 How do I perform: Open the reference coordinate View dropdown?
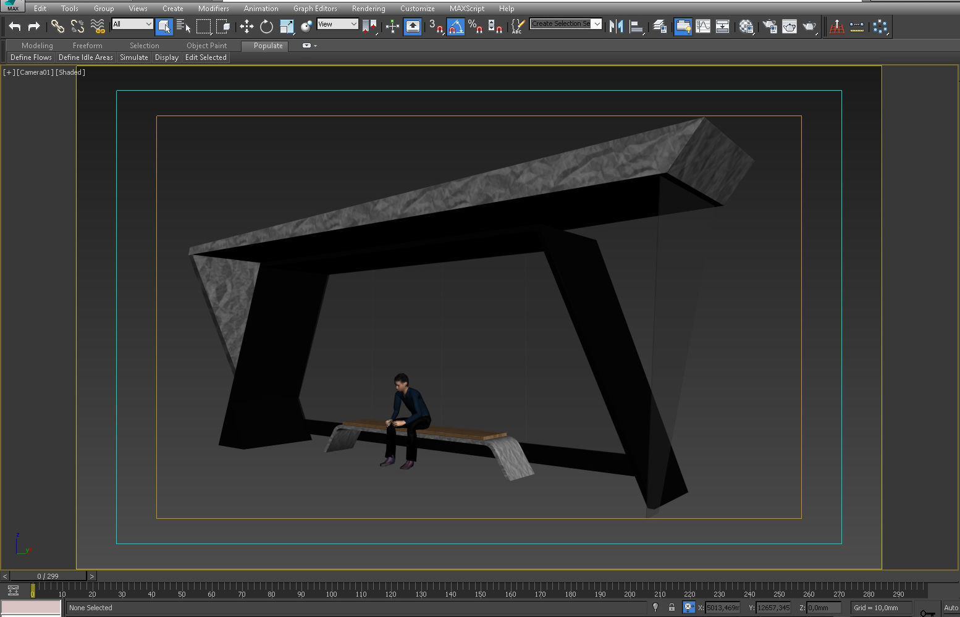(x=337, y=24)
